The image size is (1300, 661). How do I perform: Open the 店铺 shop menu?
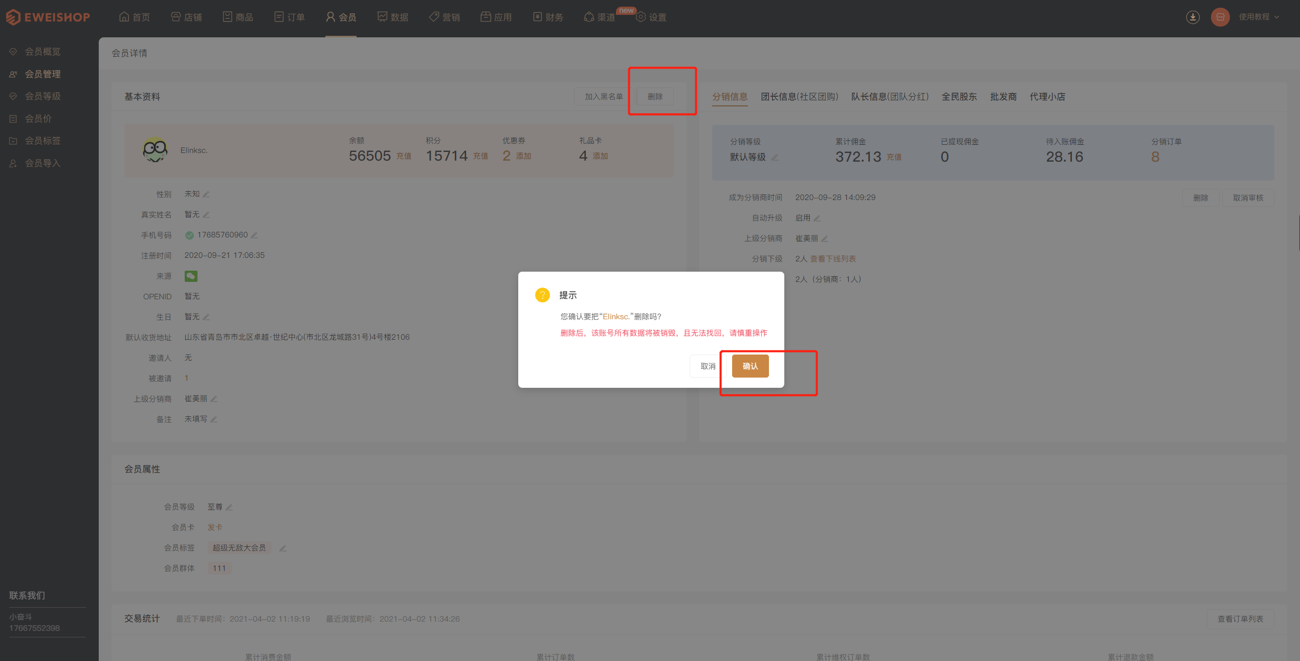pyautogui.click(x=186, y=17)
